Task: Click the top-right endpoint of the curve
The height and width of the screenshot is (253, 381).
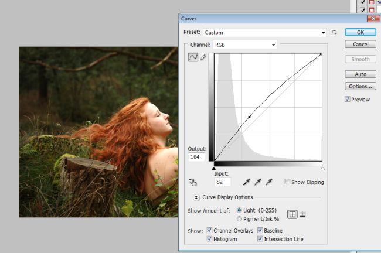Action: point(321,54)
